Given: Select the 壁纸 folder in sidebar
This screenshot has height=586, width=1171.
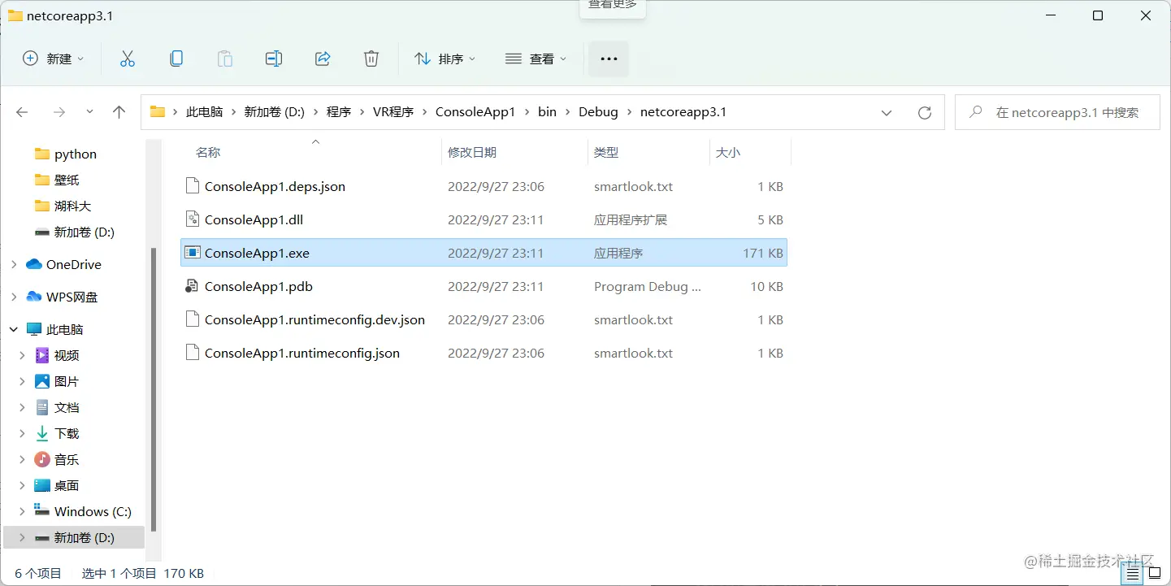Looking at the screenshot, I should tap(67, 180).
